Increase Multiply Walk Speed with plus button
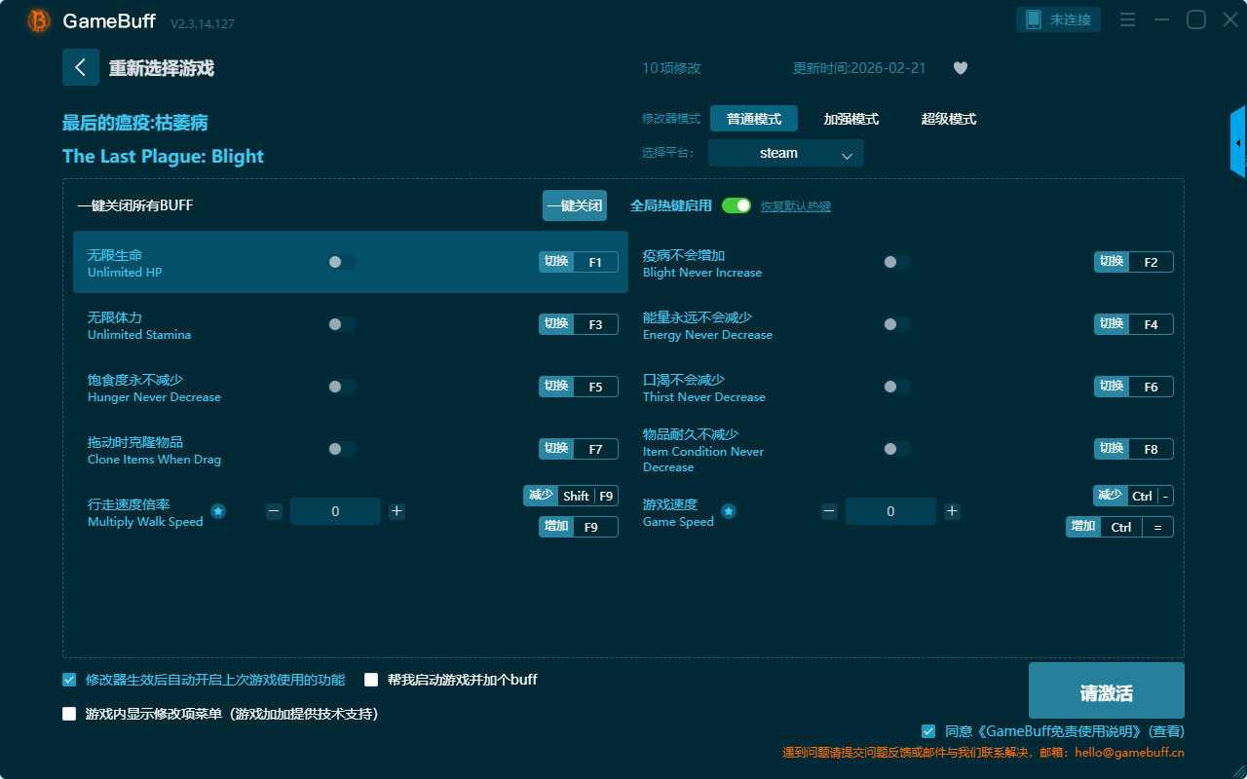Viewport: 1247px width, 779px height. tap(397, 511)
